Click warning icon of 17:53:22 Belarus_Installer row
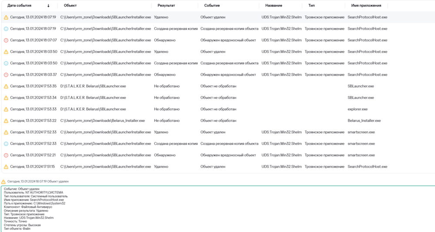This screenshot has width=435, height=232. click(6, 121)
